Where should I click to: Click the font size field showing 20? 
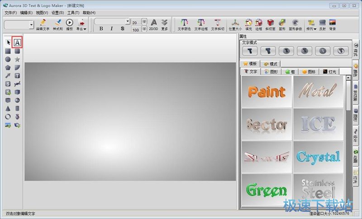(136, 22)
